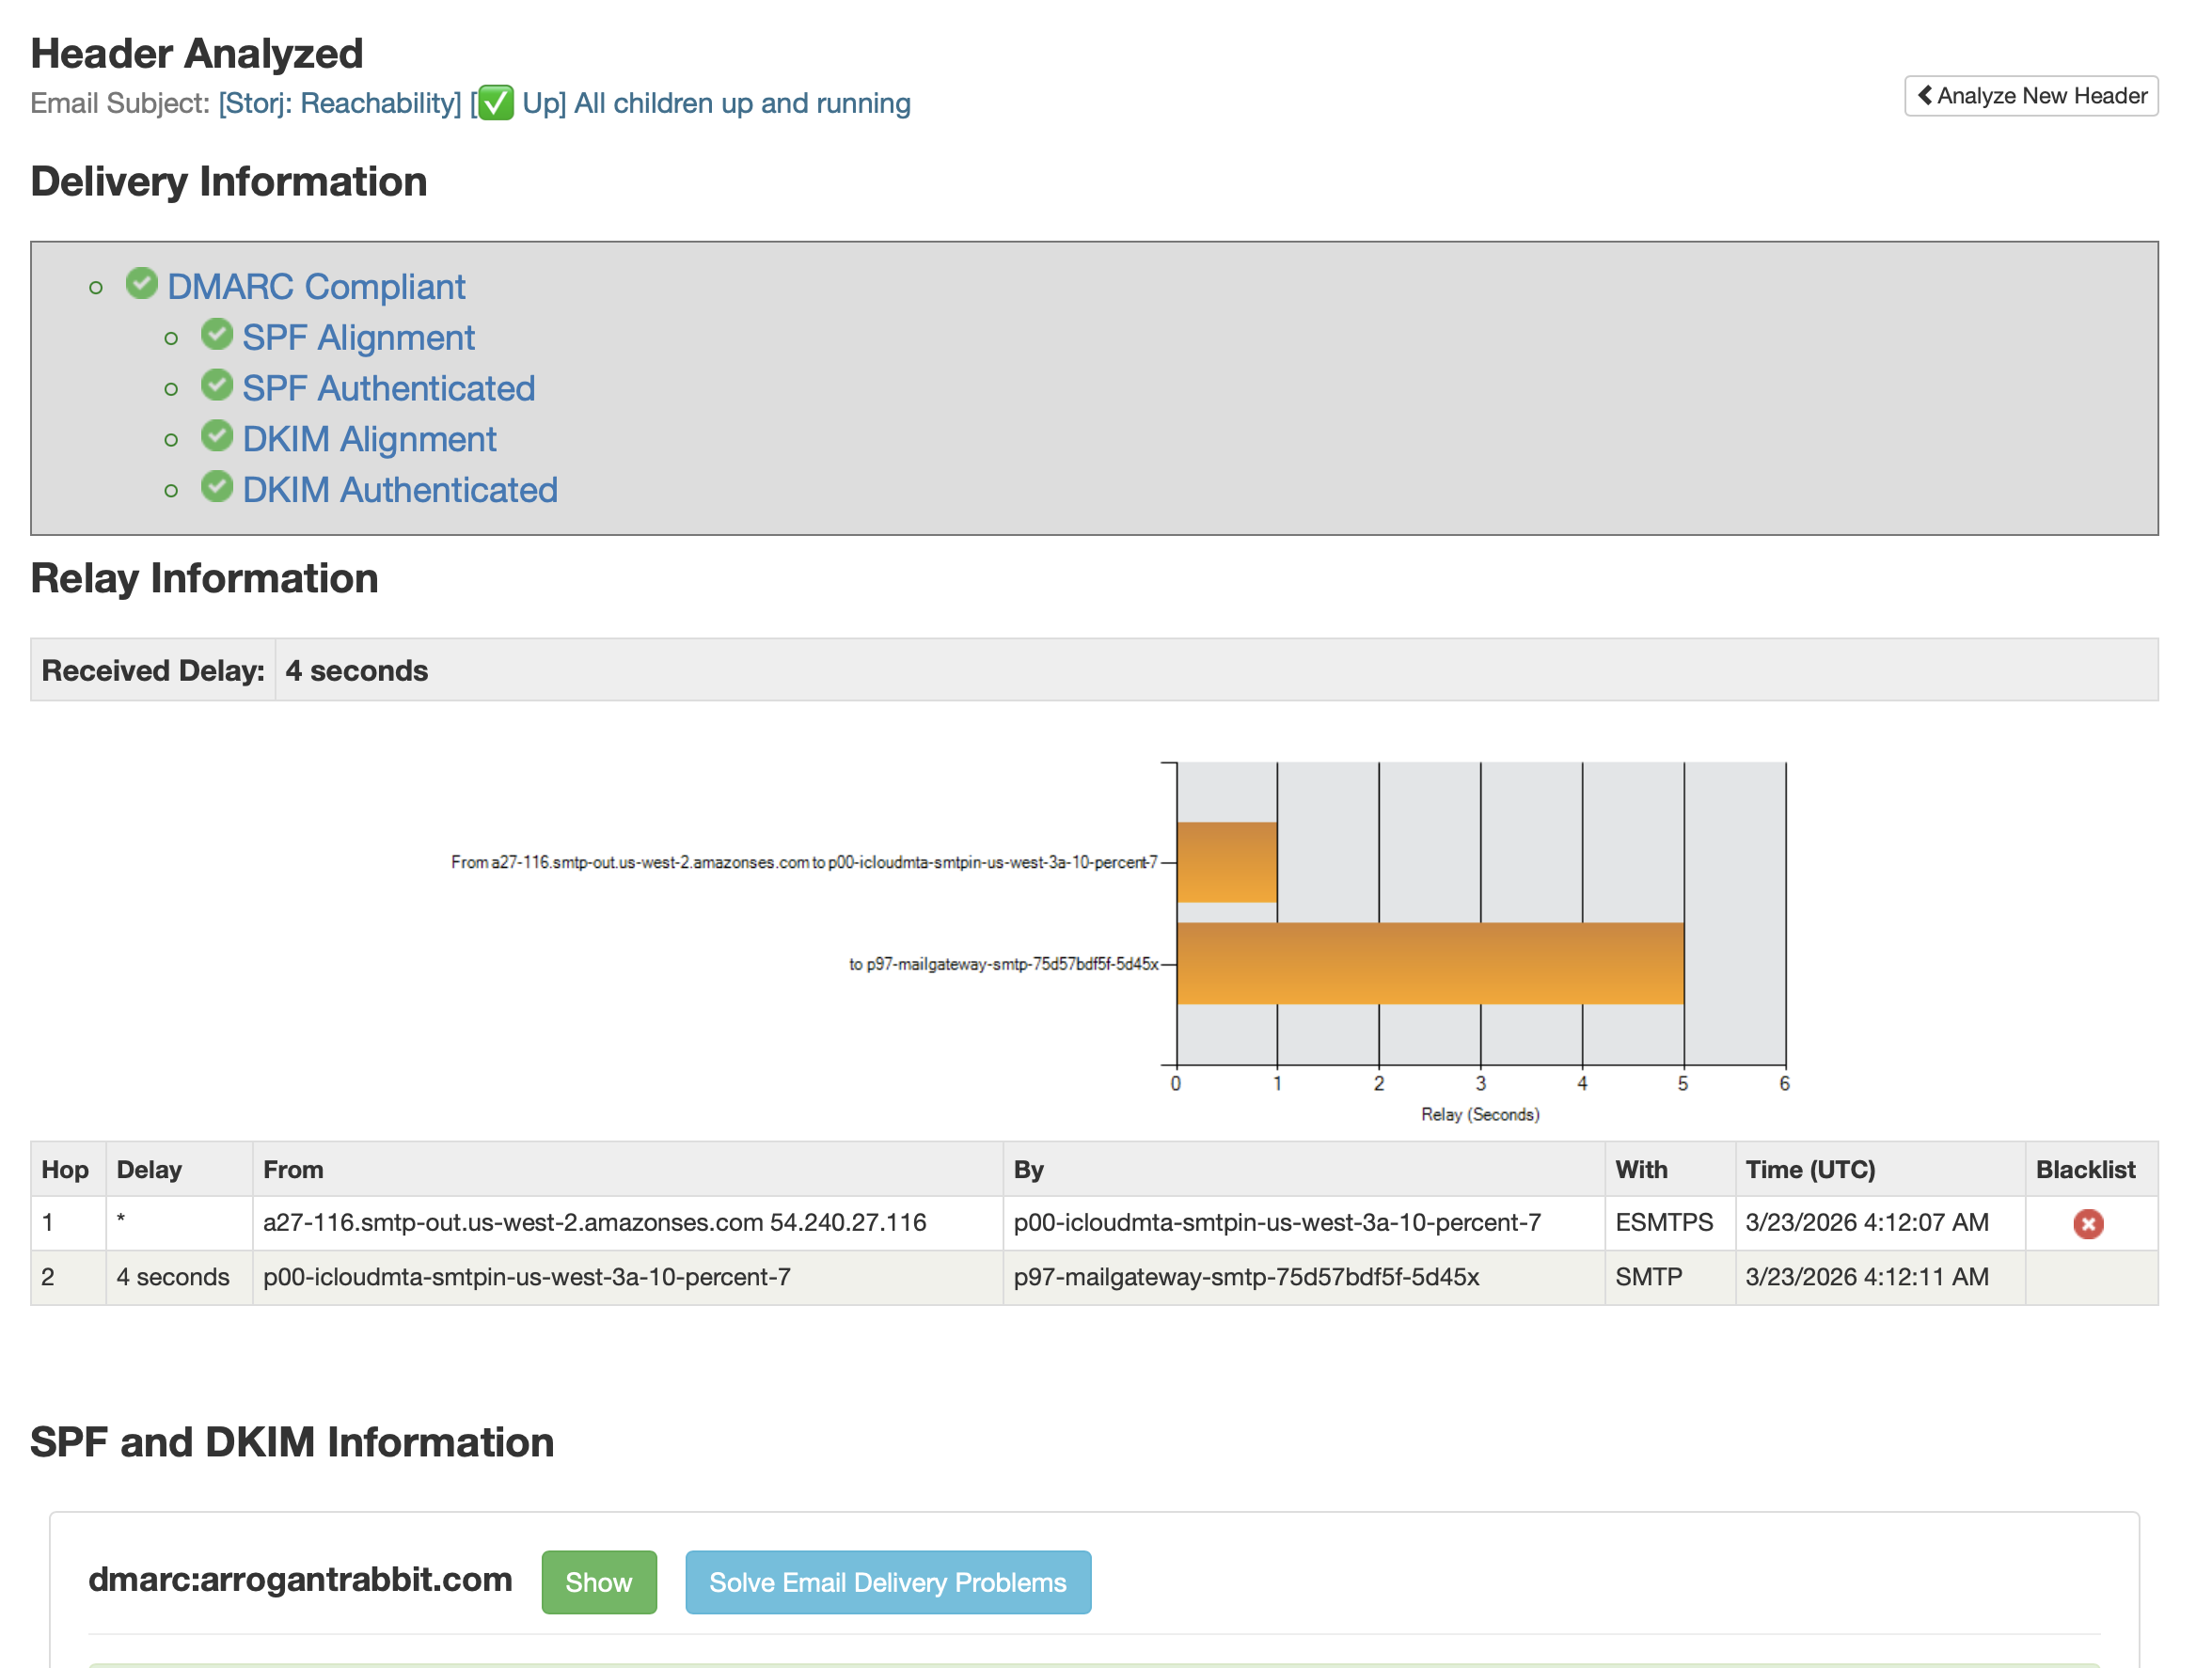
Task: Open the DMARC Compliant link
Action: [x=315, y=287]
